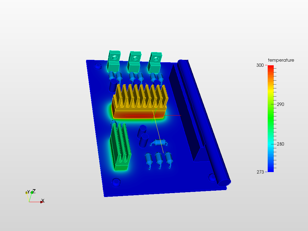
Task: Click the XYZ orientation axes widget
Action: (35, 196)
